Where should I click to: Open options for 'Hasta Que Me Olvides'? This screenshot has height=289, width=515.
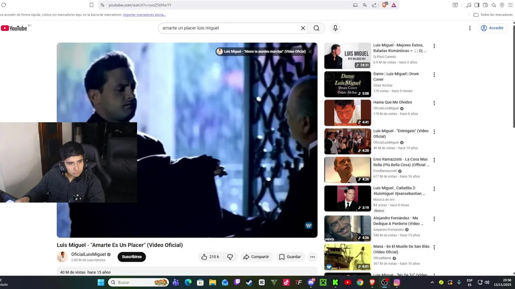[x=434, y=103]
